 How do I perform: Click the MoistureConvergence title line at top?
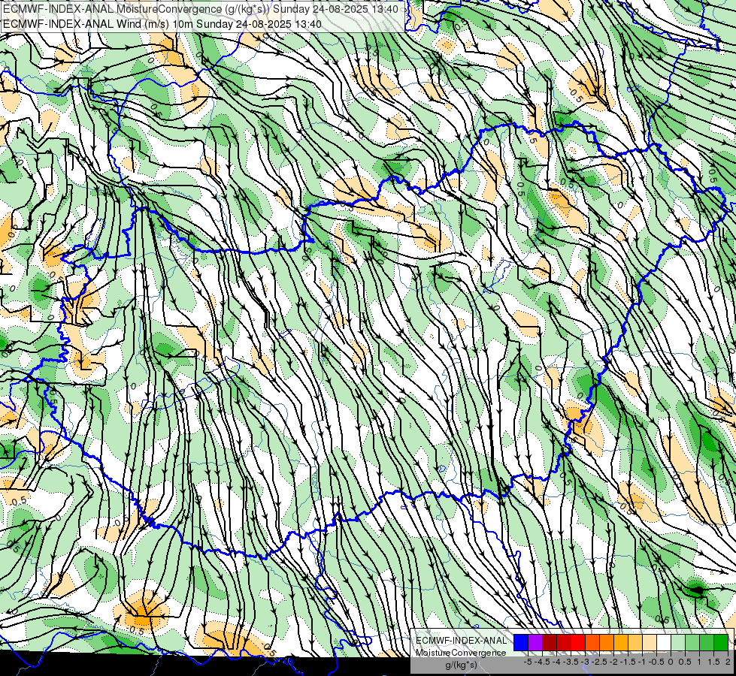point(201,8)
